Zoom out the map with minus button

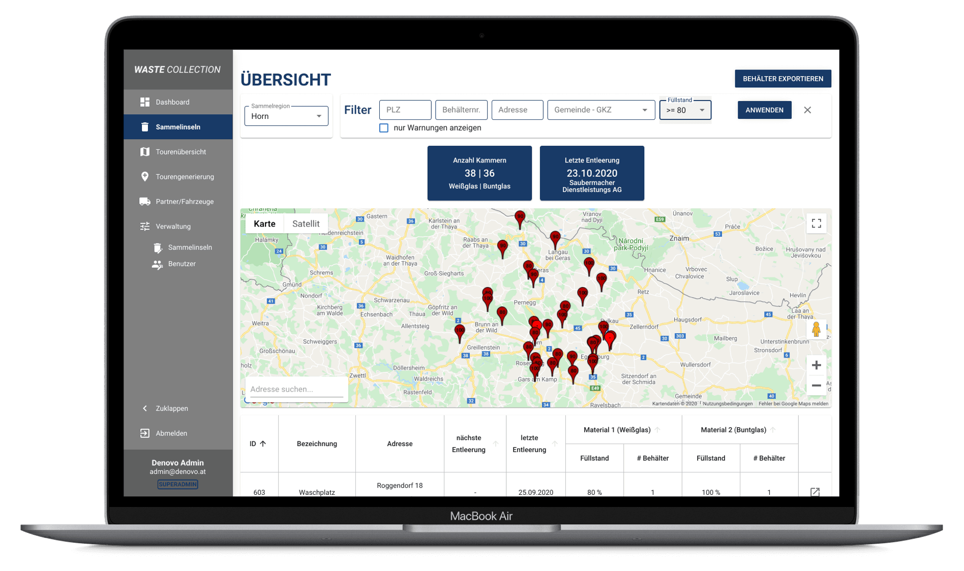click(816, 386)
